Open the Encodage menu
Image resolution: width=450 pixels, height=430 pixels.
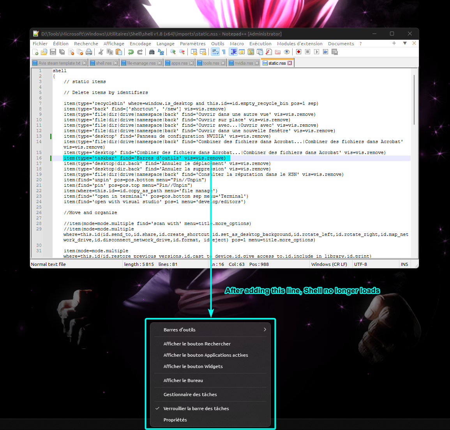(x=140, y=44)
